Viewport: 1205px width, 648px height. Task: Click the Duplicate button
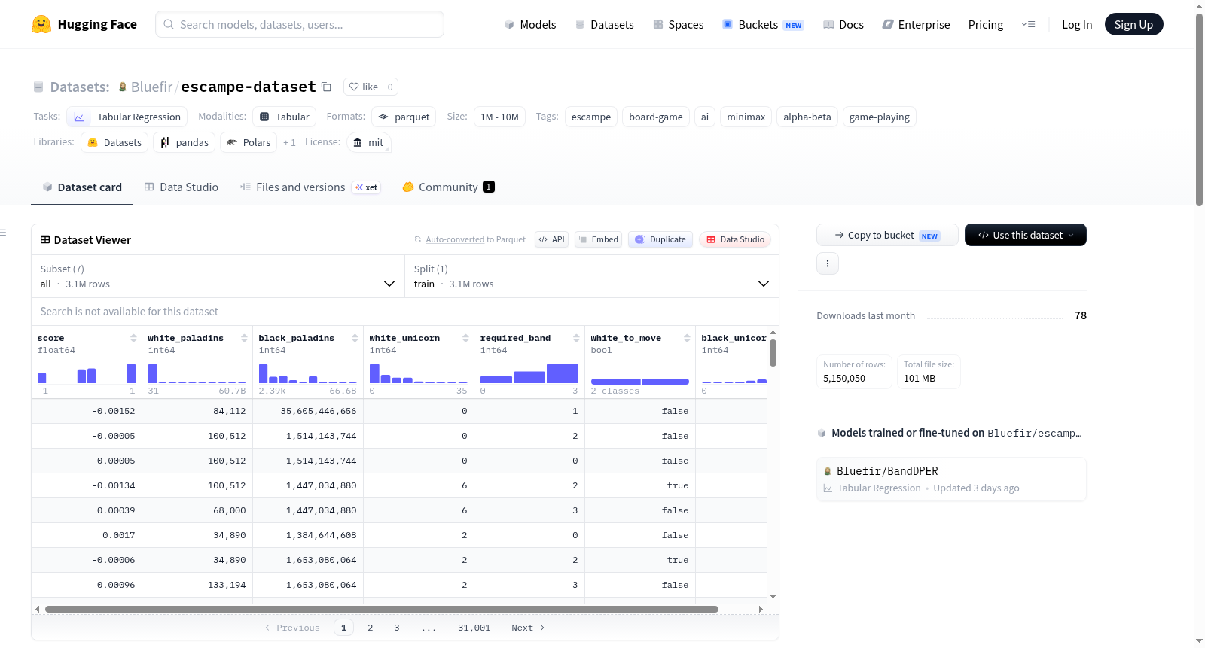[660, 239]
